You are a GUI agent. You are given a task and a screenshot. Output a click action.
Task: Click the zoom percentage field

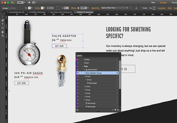(x=20, y=2)
